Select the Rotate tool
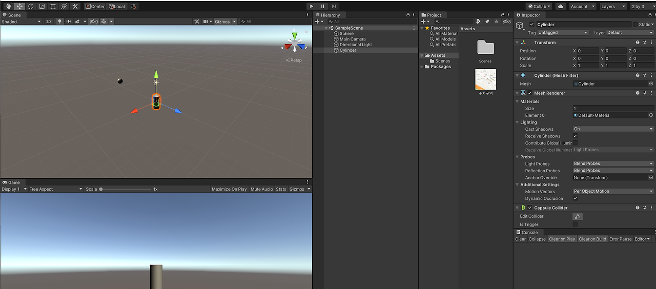Viewport: 656px width, 289px height. (31, 6)
